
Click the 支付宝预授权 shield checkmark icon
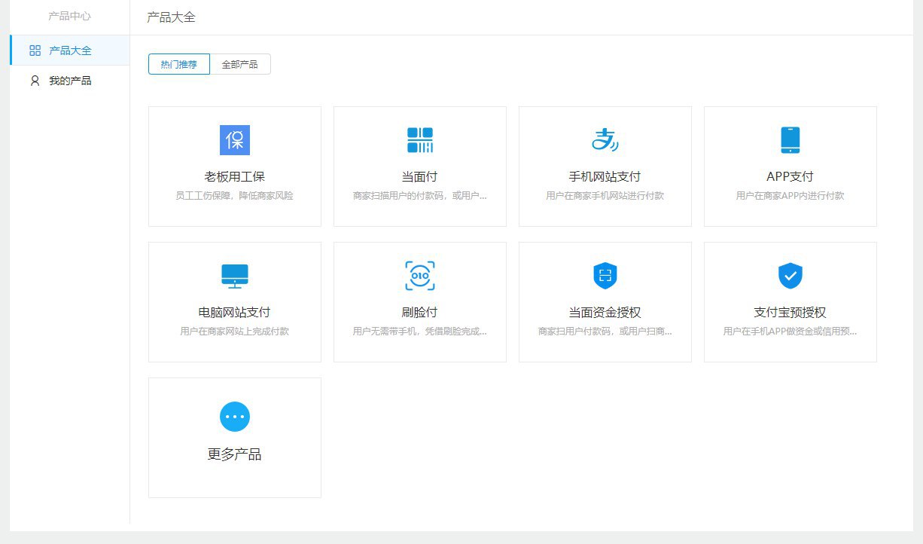point(790,276)
